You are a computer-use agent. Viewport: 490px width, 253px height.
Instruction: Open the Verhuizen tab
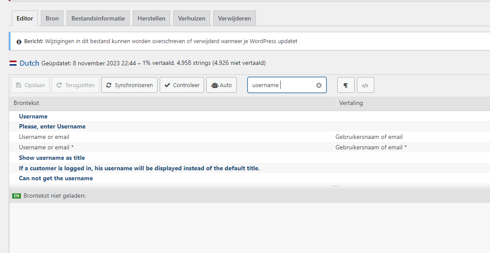(191, 18)
